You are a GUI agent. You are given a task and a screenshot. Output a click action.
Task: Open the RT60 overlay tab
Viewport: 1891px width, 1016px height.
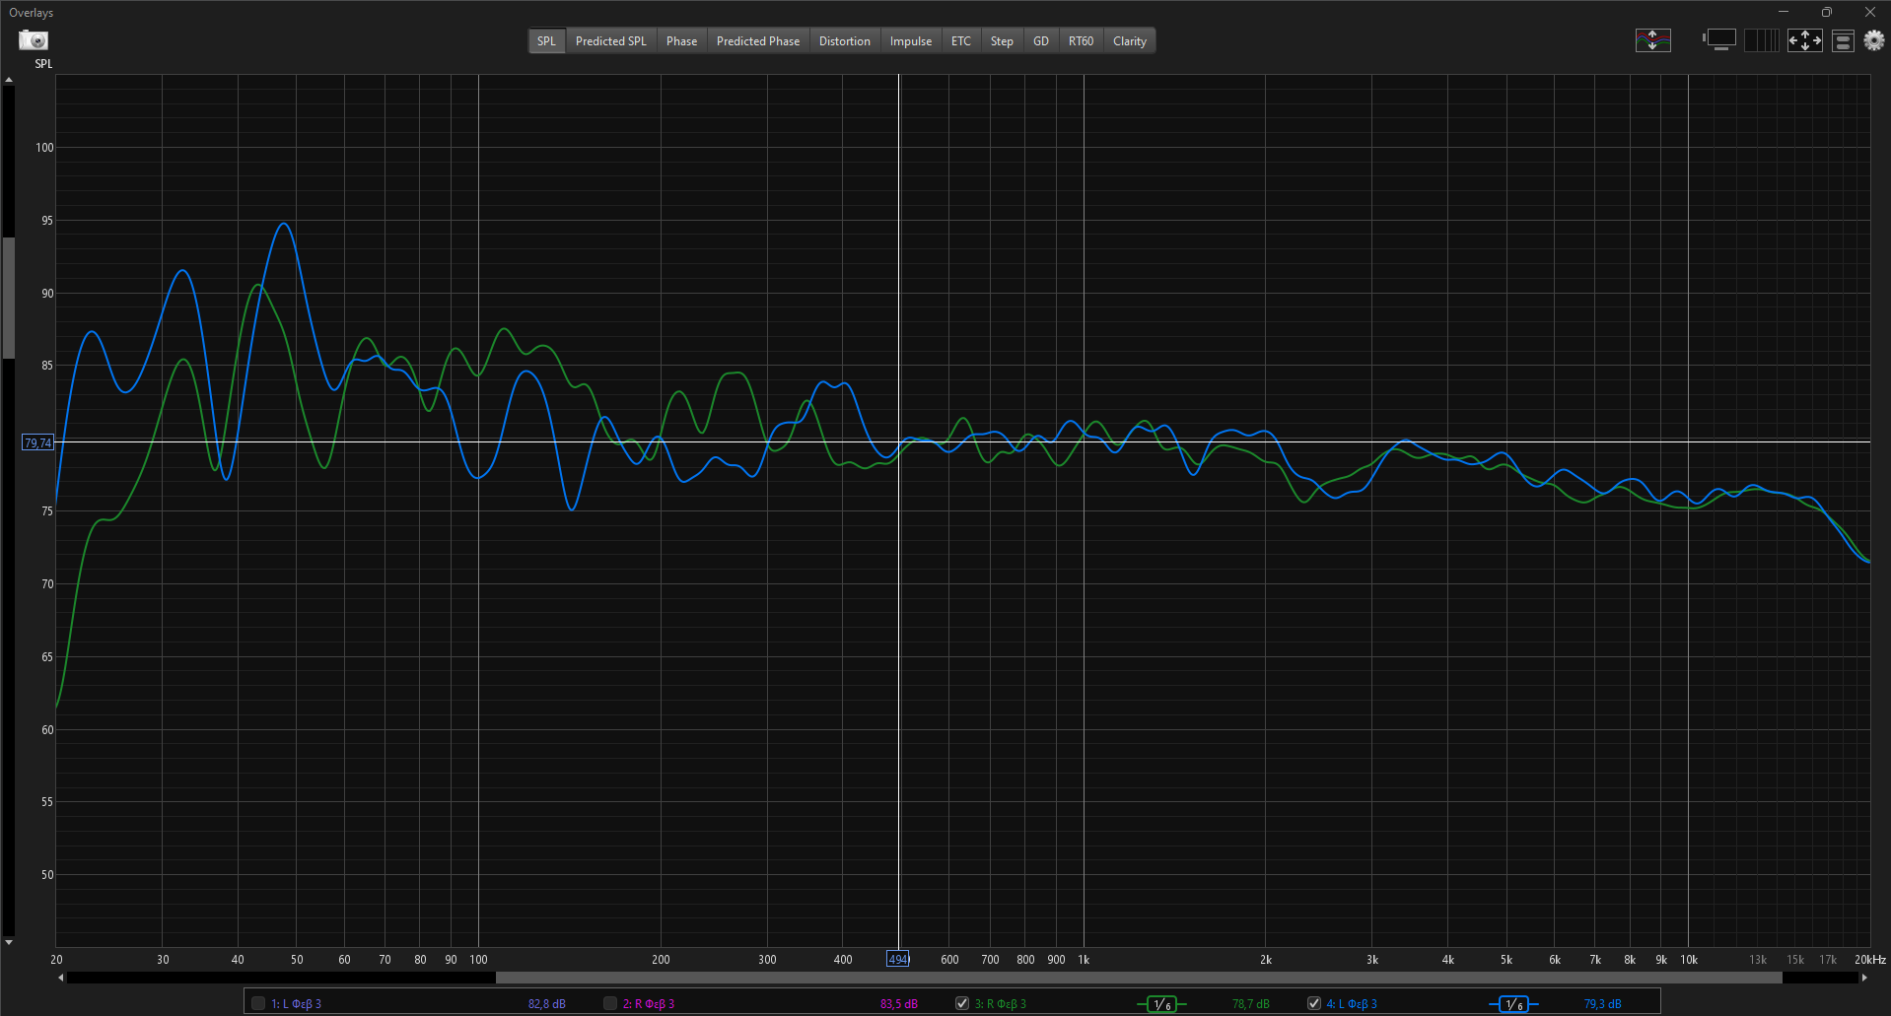tap(1081, 41)
